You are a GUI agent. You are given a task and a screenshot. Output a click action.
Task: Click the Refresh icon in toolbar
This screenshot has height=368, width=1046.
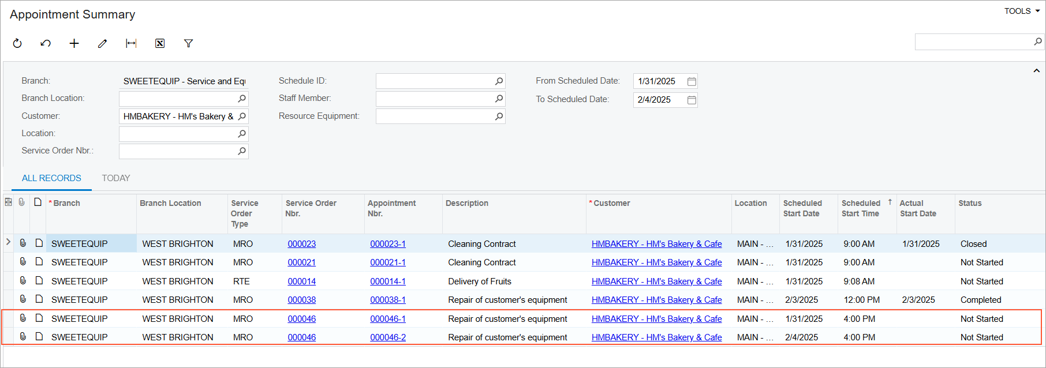point(17,43)
